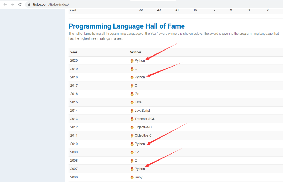Click the year 2012 cell

point(74,127)
